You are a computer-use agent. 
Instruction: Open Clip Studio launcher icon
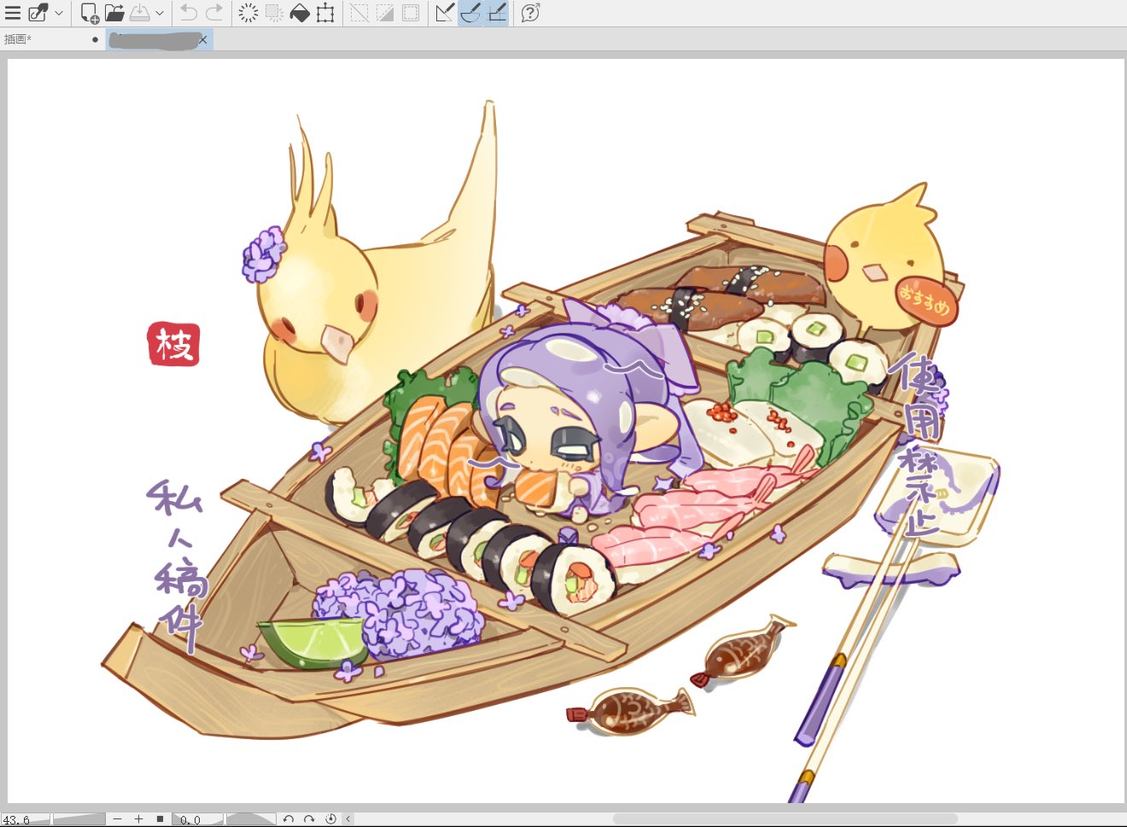(x=38, y=13)
